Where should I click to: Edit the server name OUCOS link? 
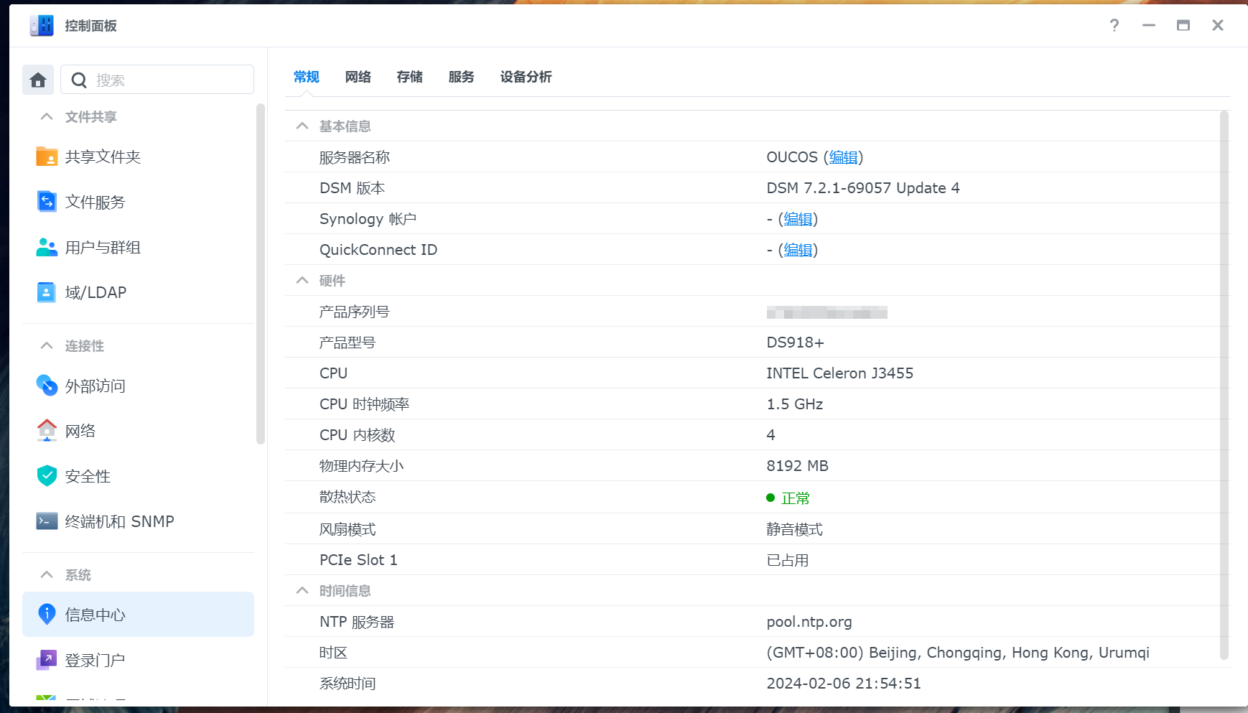point(844,157)
